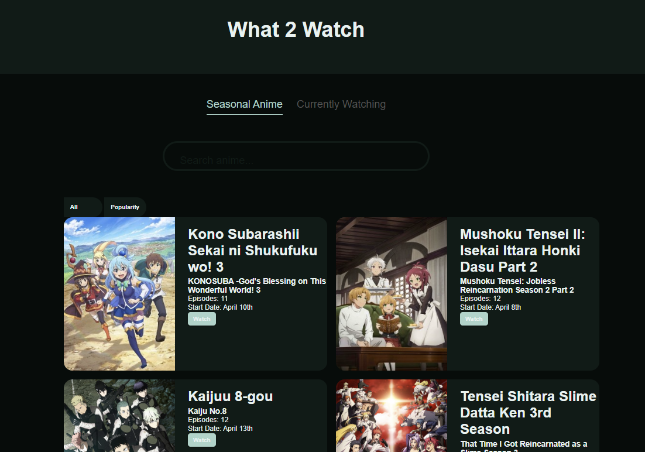Click the Kono Subarashii Sekai title
Screen dimensions: 645x452
click(252, 250)
